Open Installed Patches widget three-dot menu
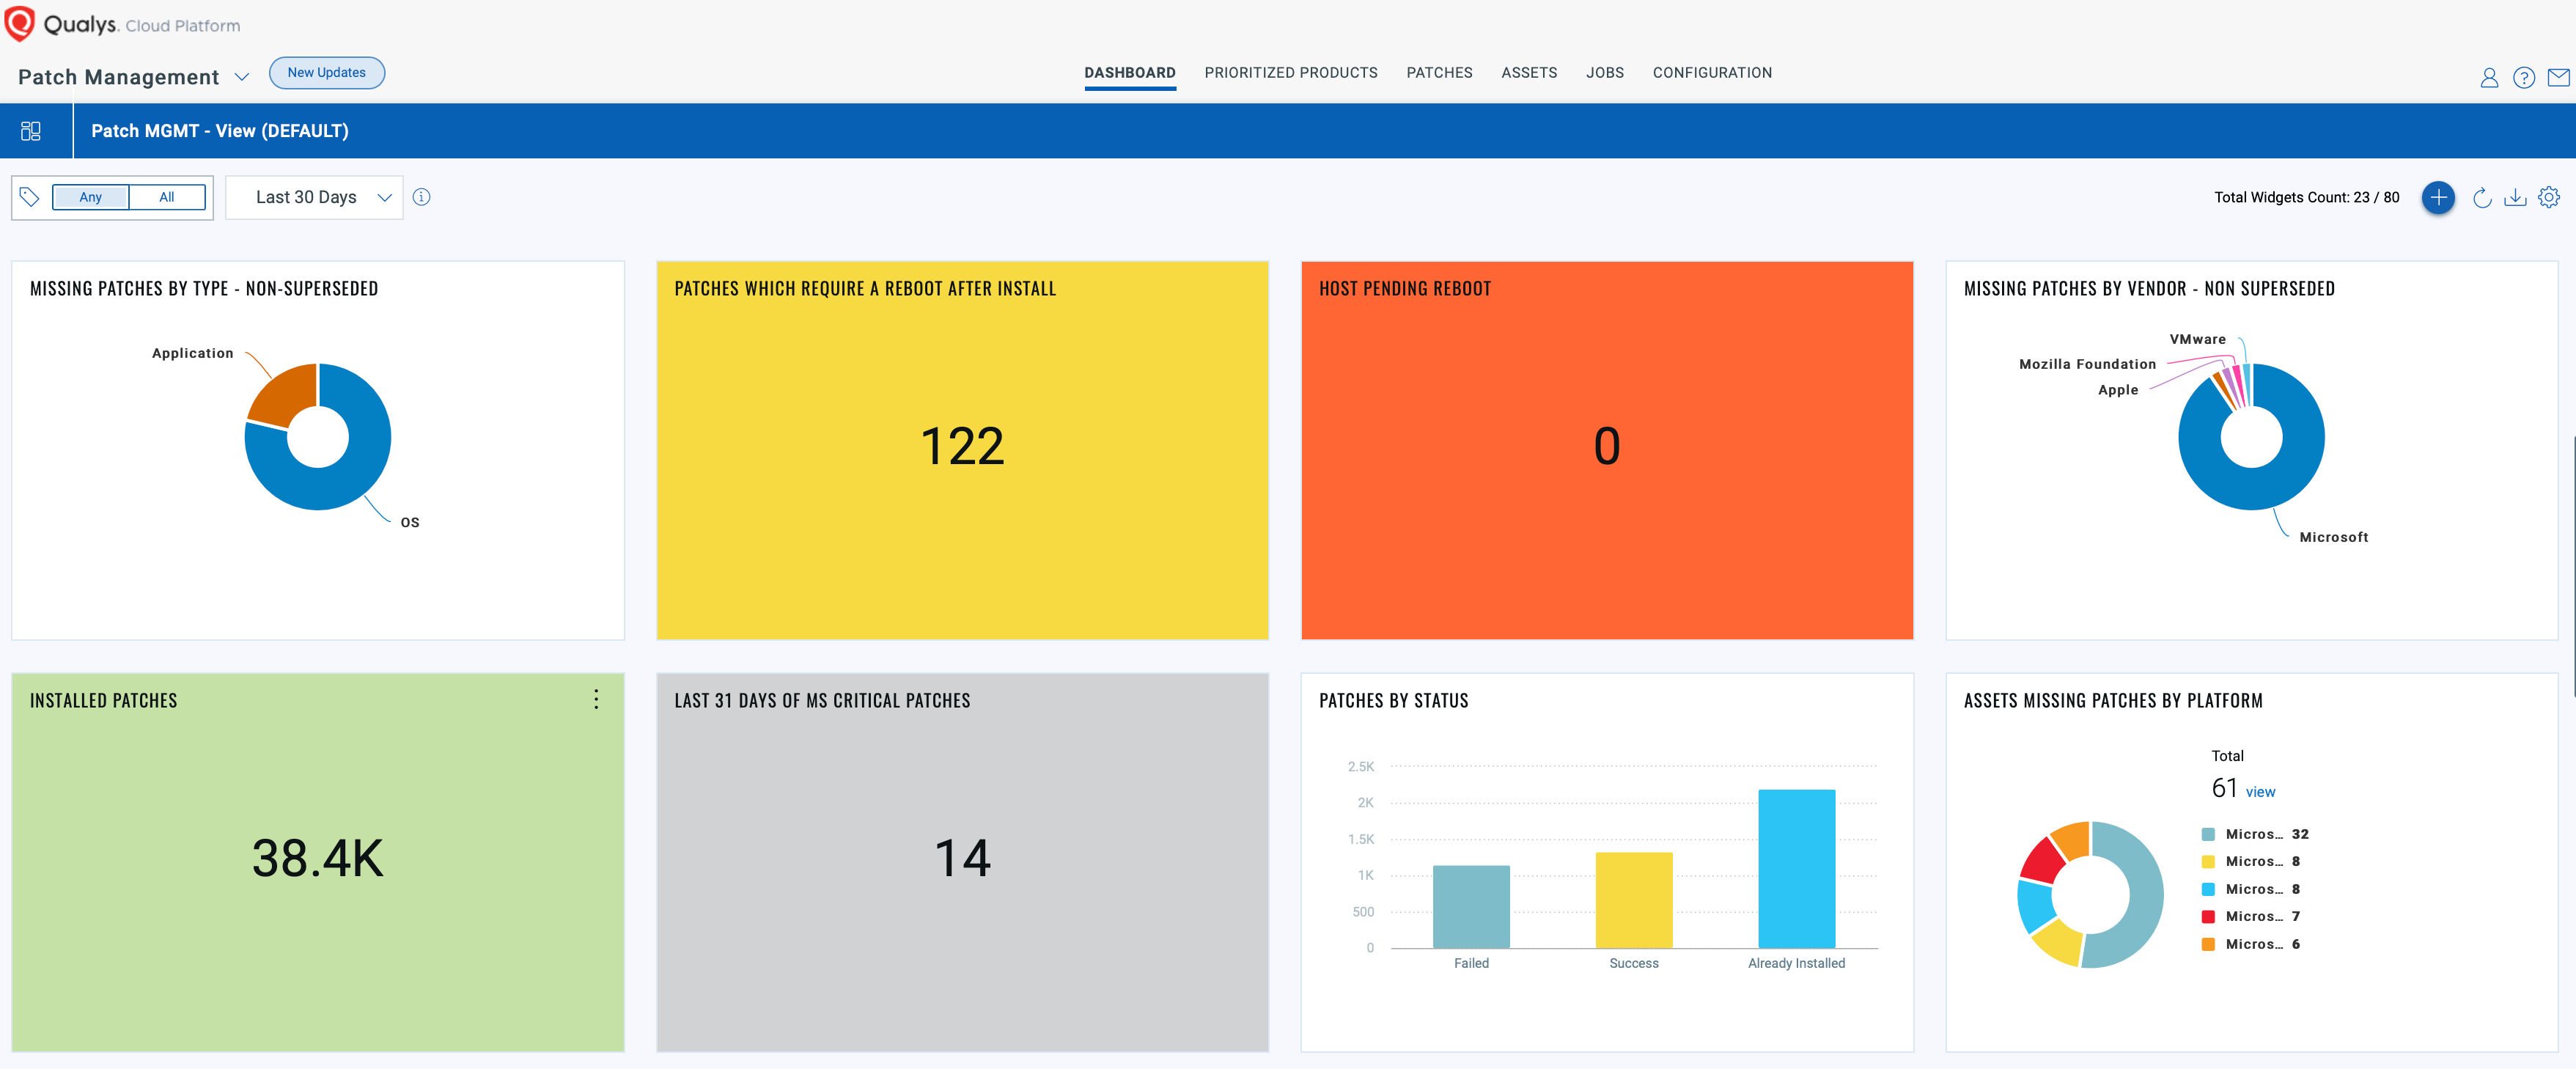 coord(596,699)
